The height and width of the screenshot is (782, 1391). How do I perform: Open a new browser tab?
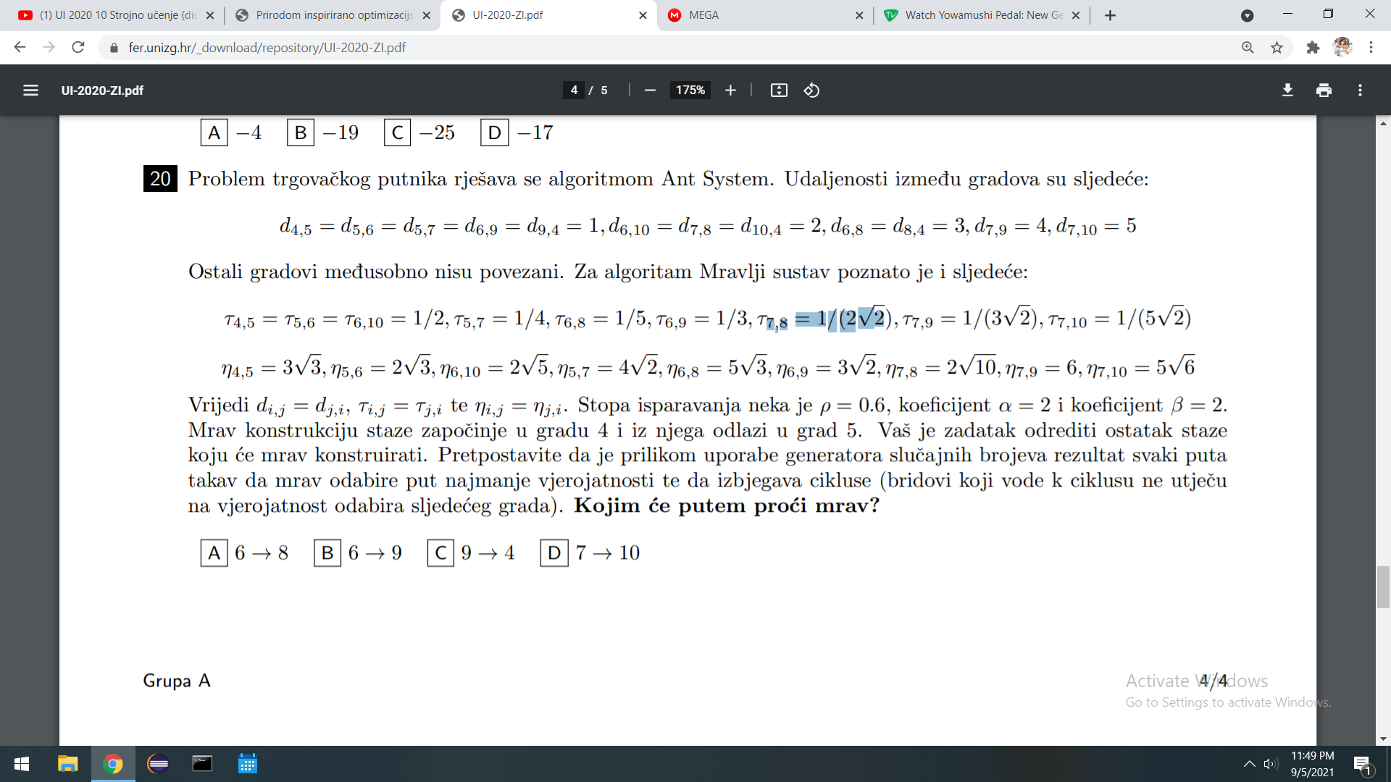[x=1110, y=15]
